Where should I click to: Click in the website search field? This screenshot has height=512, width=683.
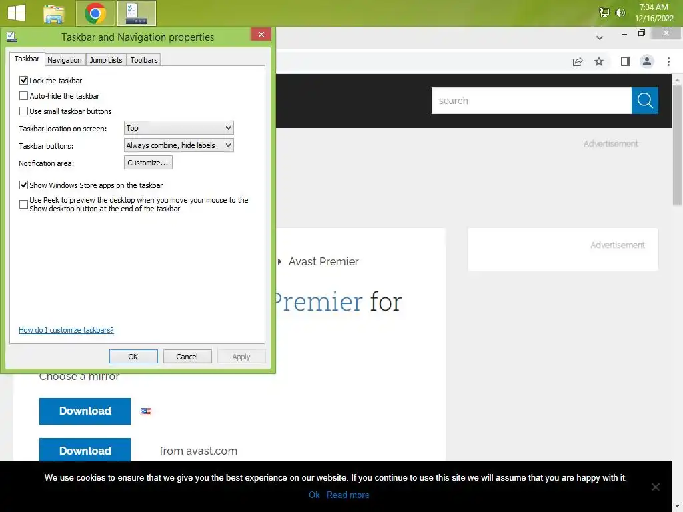532,101
